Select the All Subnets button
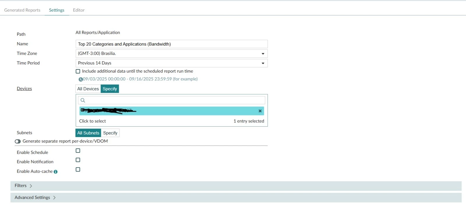This screenshot has height=212, width=466. coord(88,133)
